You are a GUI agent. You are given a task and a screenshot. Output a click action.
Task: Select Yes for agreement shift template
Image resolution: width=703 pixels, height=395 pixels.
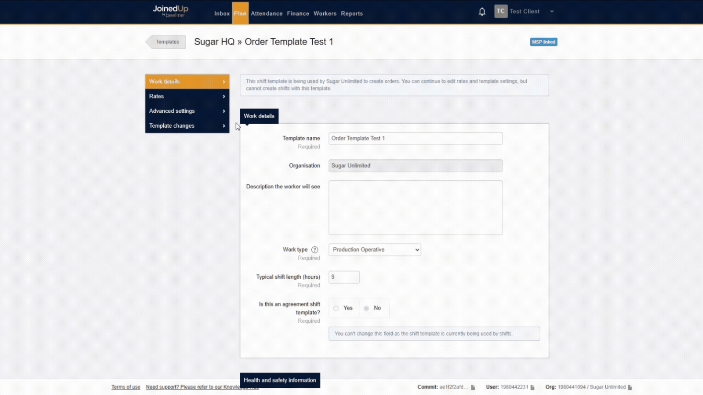tap(336, 308)
